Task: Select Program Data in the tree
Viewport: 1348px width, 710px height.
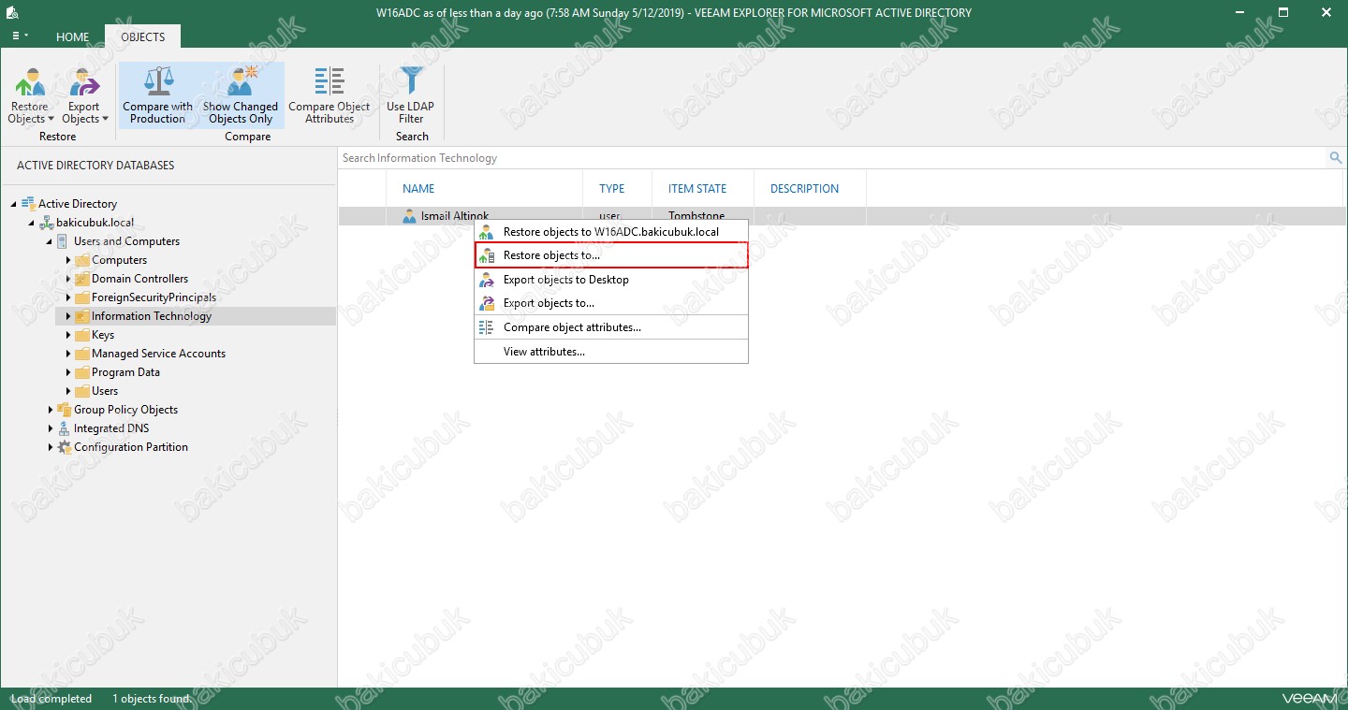Action: point(125,372)
